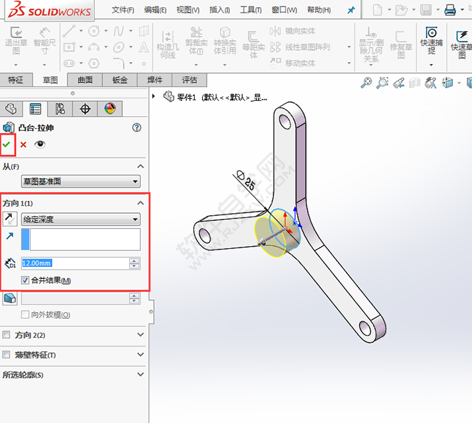Open the 草图基准面 dropdown
The height and width of the screenshot is (423, 472).
click(81, 181)
